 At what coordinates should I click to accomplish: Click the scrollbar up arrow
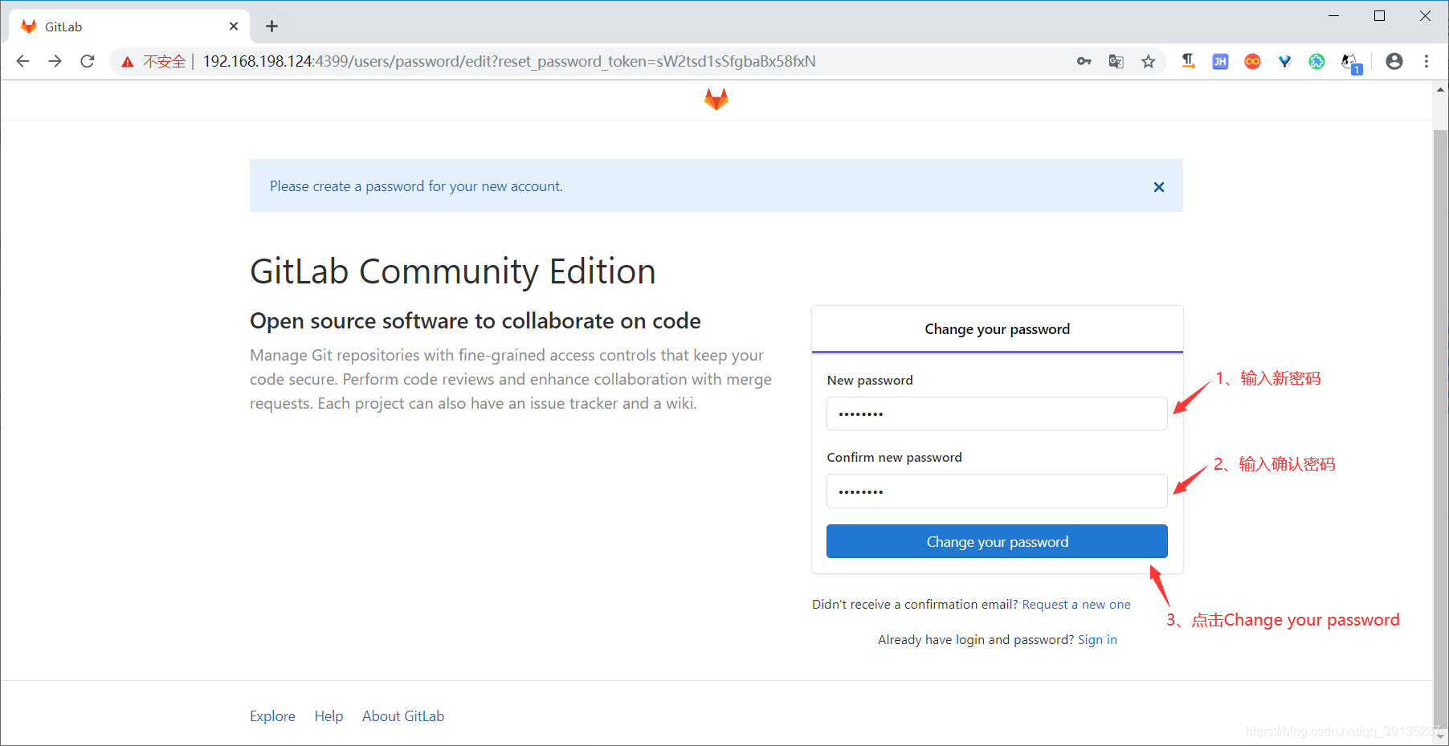coord(1440,89)
